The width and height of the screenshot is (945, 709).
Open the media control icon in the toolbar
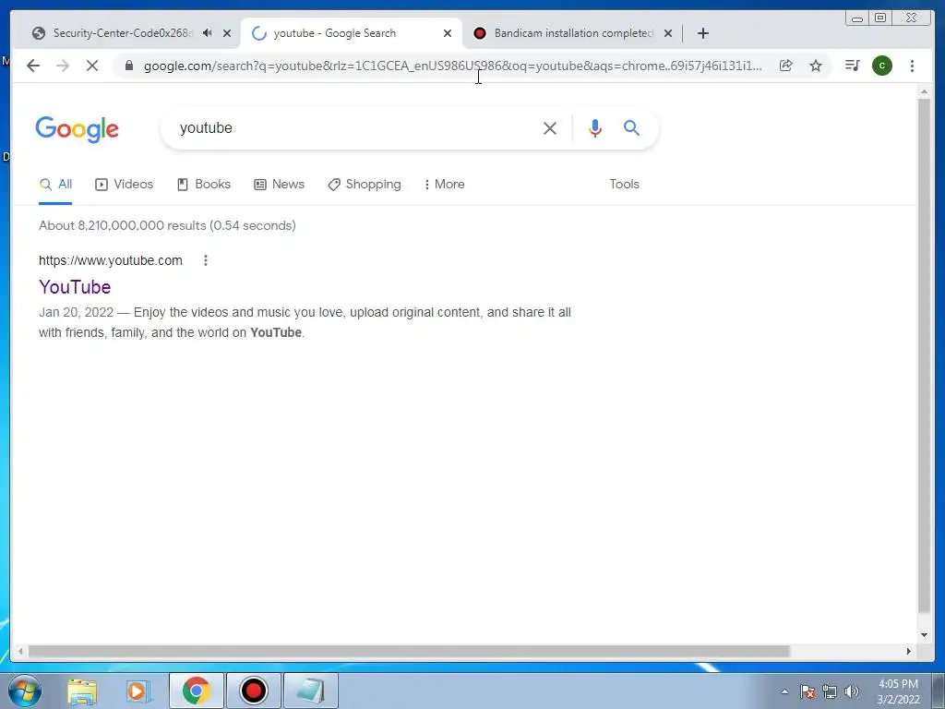[852, 66]
